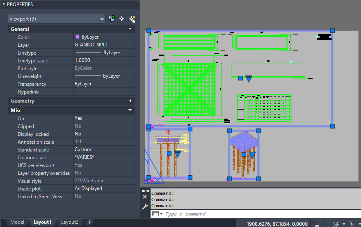Screen dimensions: 361x227
Task: Switch to the Layout2 tab
Action: (70, 222)
